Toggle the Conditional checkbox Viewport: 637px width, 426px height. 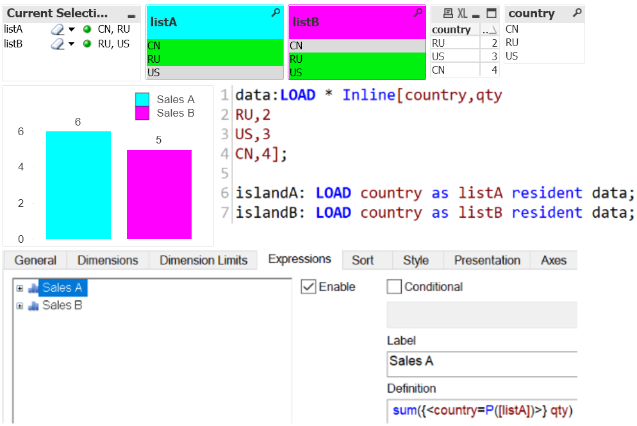394,286
